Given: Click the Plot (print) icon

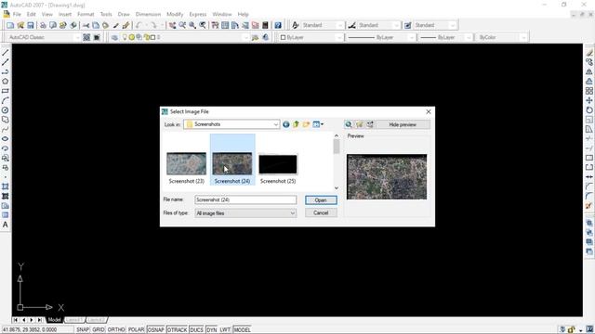Looking at the screenshot, I should [43, 25].
